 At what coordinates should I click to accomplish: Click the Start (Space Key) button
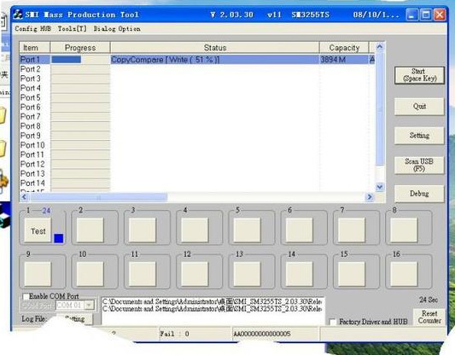(x=419, y=75)
